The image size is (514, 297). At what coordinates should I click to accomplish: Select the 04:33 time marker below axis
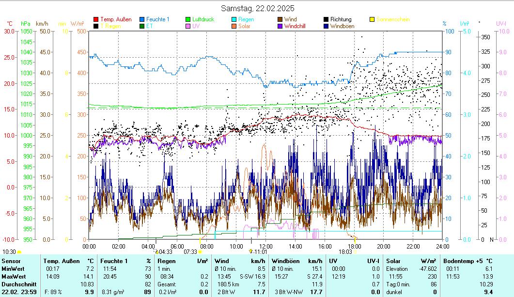[164, 251]
